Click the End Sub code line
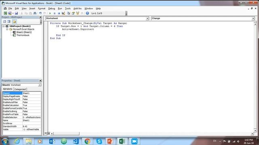 55,38
